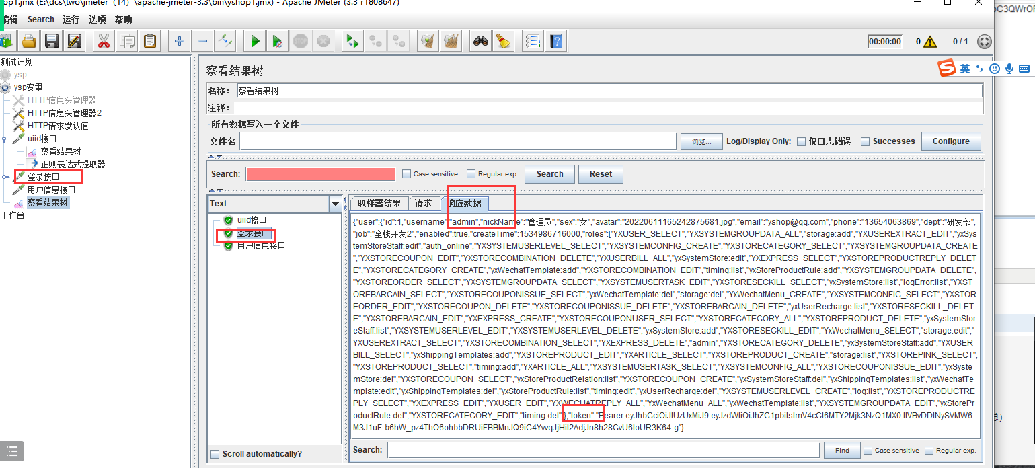Open the 帮助 menu
The width and height of the screenshot is (1035, 468).
124,19
